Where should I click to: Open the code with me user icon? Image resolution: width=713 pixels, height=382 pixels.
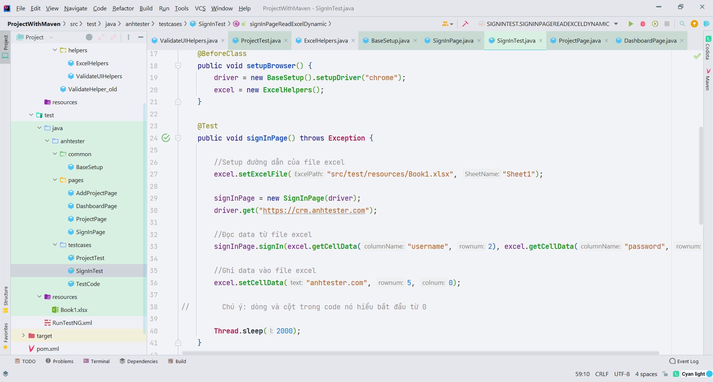click(447, 24)
